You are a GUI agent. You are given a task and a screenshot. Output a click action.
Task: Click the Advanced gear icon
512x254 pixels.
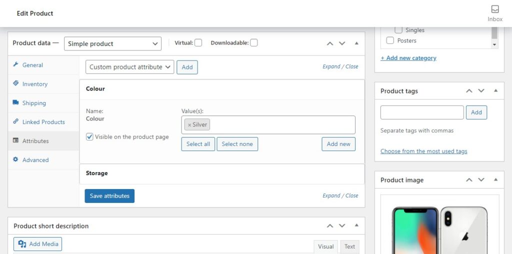[15, 159]
